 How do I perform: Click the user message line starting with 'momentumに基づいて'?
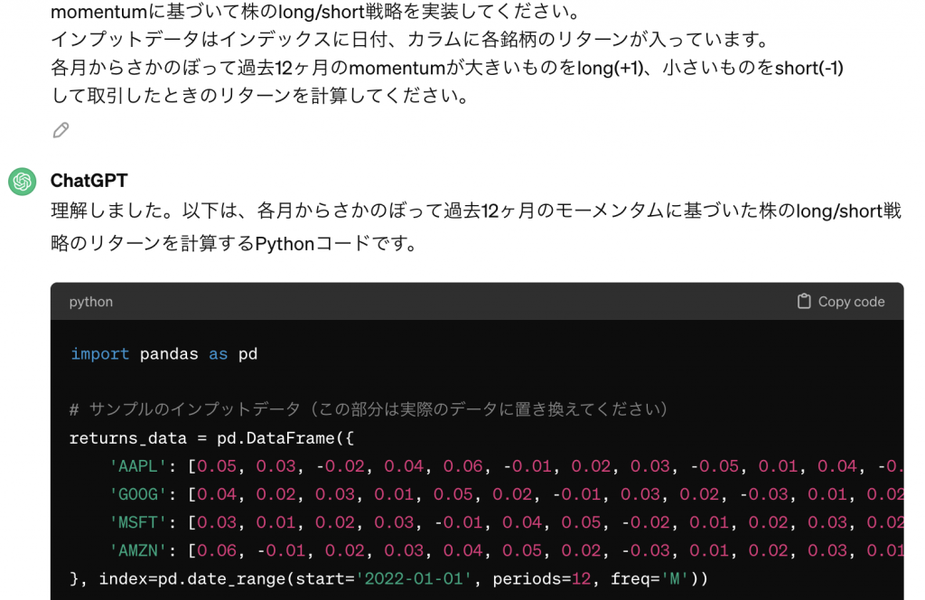tap(316, 11)
